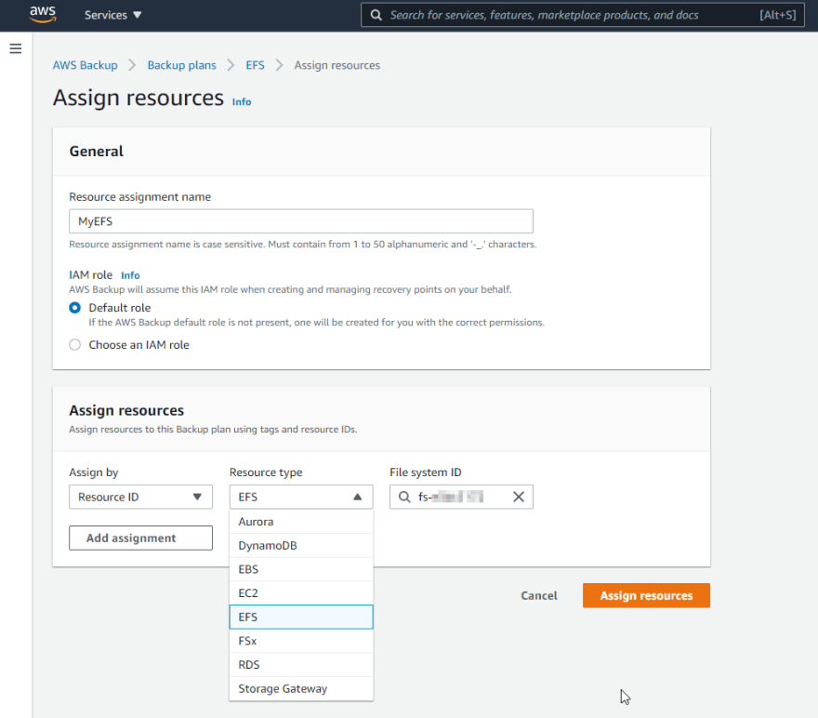The width and height of the screenshot is (818, 718).
Task: Click the orange Assign resources button
Action: 646,595
